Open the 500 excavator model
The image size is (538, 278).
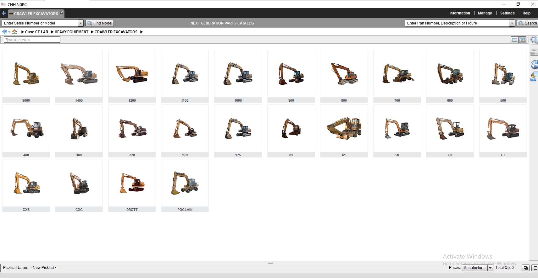pyautogui.click(x=503, y=76)
